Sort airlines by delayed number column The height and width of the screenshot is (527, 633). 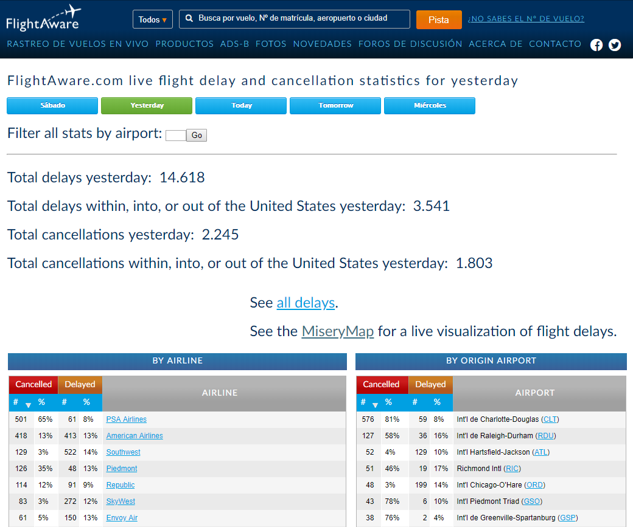coord(64,402)
